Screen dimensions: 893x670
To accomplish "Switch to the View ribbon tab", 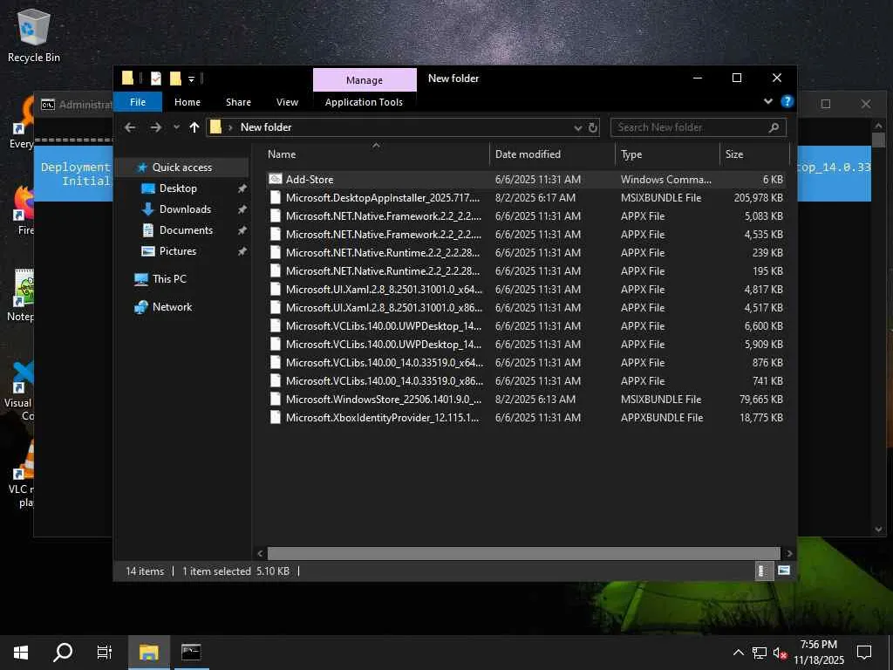I will (287, 102).
